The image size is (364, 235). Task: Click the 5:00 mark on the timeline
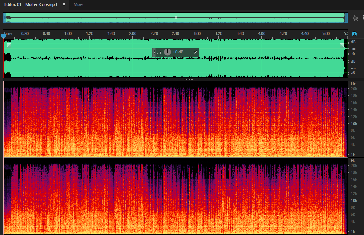click(326, 33)
